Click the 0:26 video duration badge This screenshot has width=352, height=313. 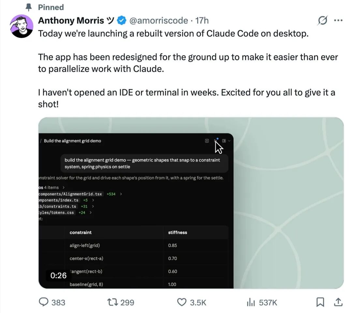[59, 276]
